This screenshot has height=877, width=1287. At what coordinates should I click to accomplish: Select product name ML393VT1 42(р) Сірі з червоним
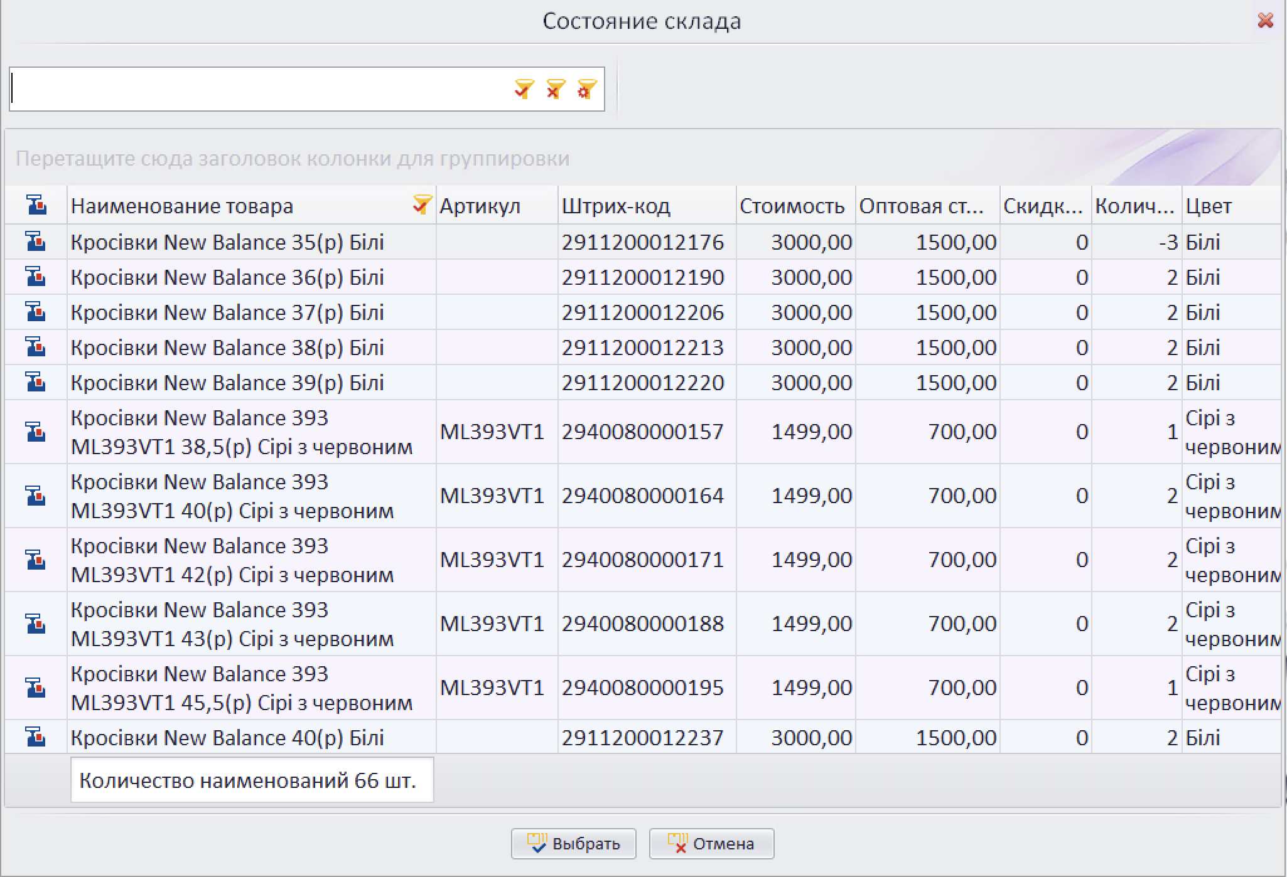tap(232, 560)
